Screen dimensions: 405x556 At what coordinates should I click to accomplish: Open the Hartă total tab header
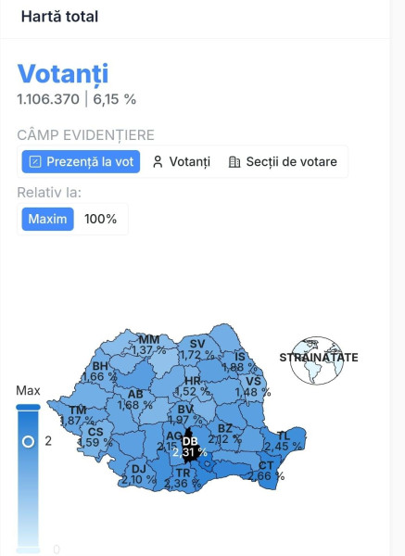pos(59,17)
